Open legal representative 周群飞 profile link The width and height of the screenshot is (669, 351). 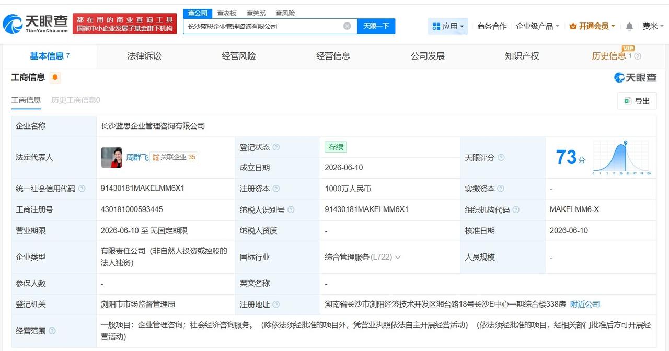(137, 157)
